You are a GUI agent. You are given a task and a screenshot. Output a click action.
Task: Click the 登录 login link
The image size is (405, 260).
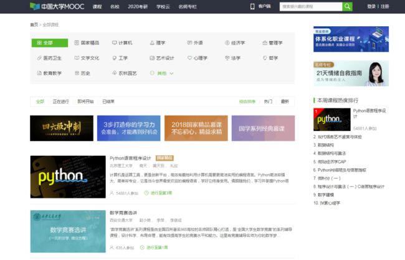(371, 6)
